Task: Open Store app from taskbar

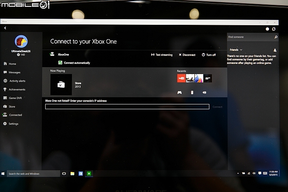Action: click(x=81, y=174)
